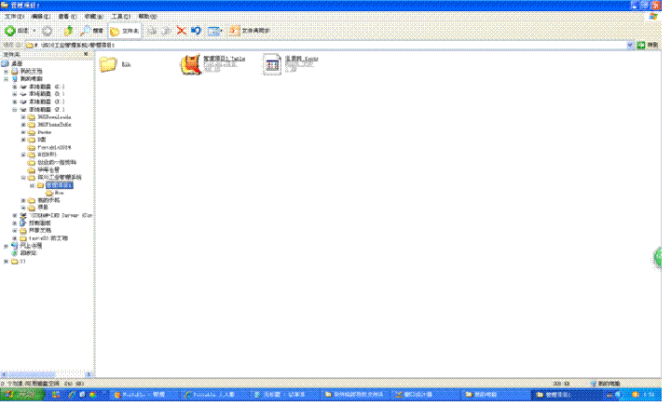Open the Tools menu
Viewport: 671px width, 419px height.
[x=120, y=17]
